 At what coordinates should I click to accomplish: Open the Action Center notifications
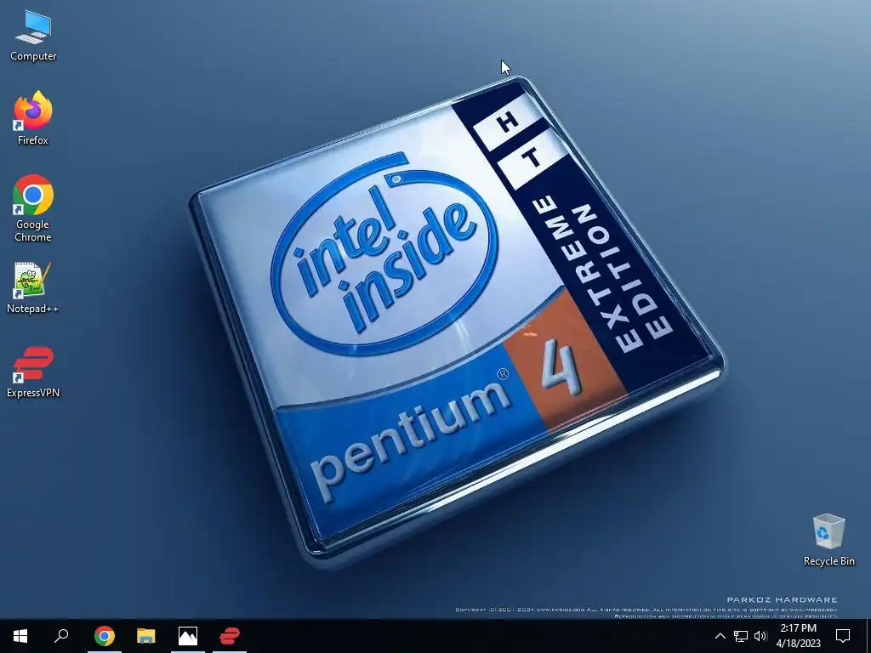point(843,636)
